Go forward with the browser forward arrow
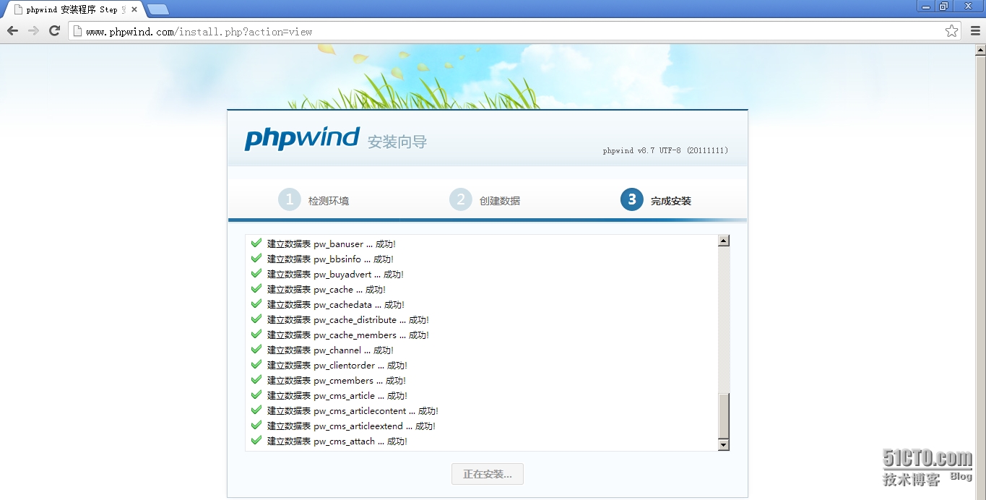The width and height of the screenshot is (986, 500). click(33, 30)
